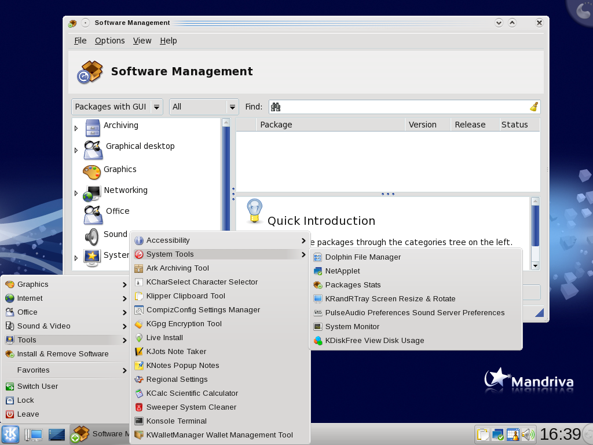Launch Install & Remove Software
This screenshot has height=445, width=593.
pos(66,354)
